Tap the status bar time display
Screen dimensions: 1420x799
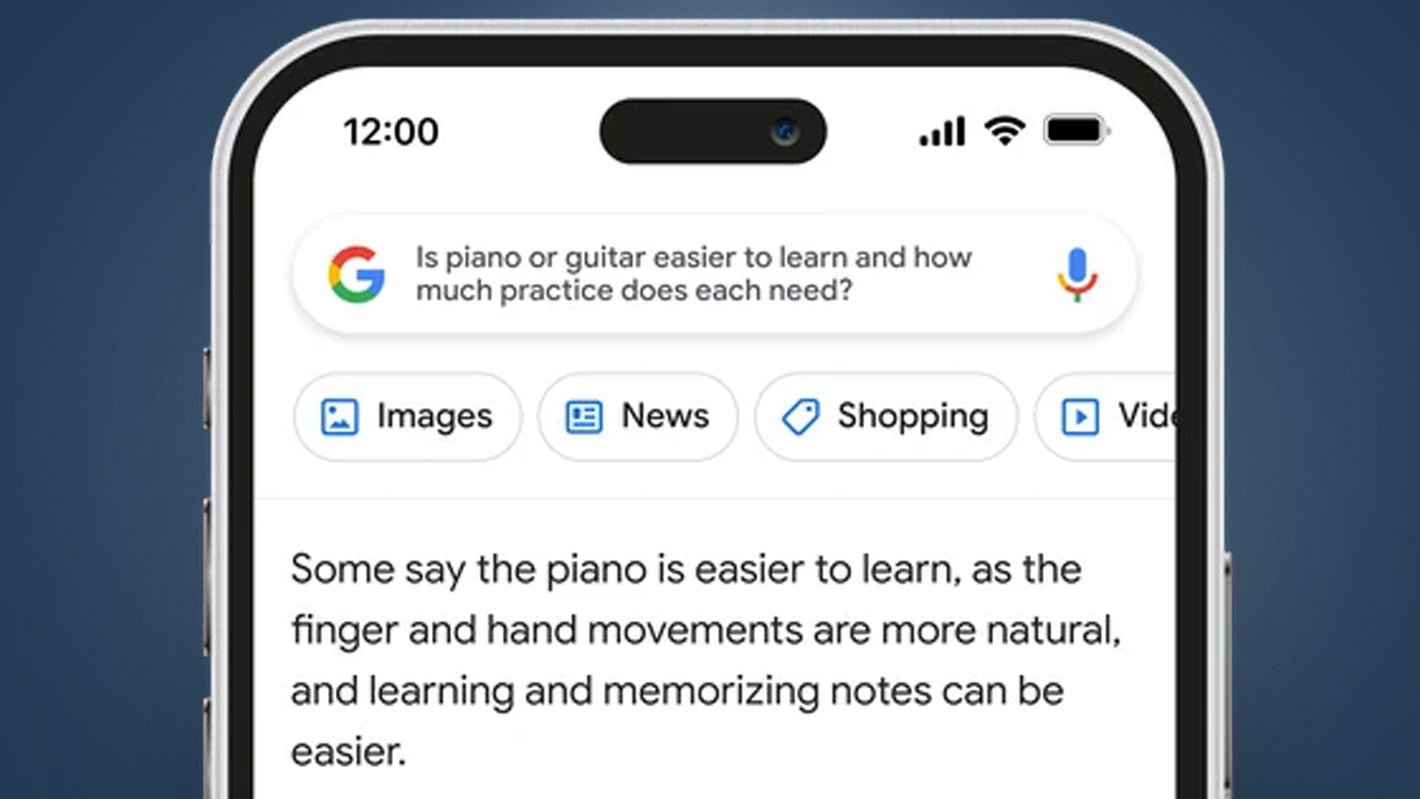point(390,130)
